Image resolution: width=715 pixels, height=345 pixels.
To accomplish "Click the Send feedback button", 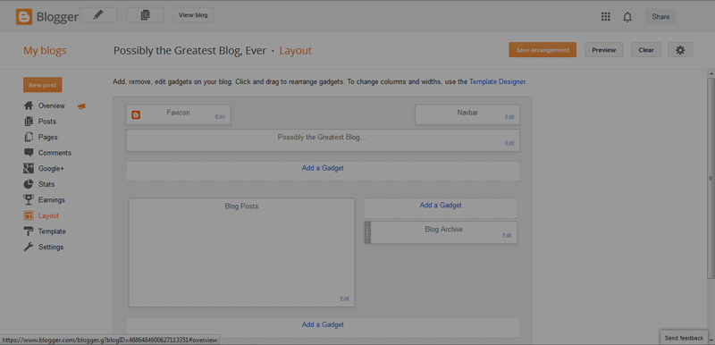I will 684,338.
